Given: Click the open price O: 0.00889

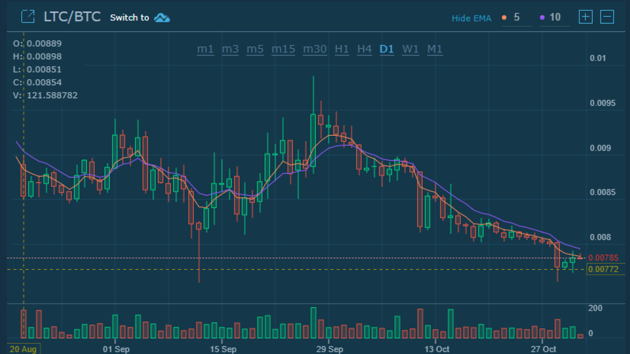Looking at the screenshot, I should pyautogui.click(x=37, y=44).
